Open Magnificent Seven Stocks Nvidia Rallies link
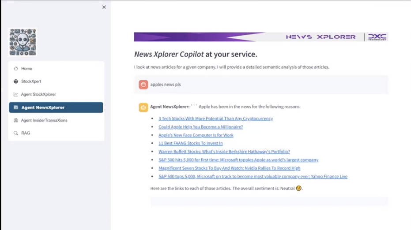 230,168
